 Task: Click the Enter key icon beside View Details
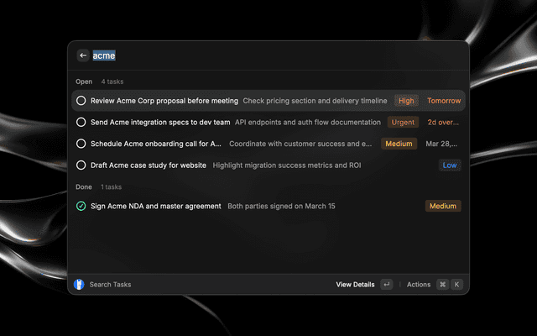point(386,285)
